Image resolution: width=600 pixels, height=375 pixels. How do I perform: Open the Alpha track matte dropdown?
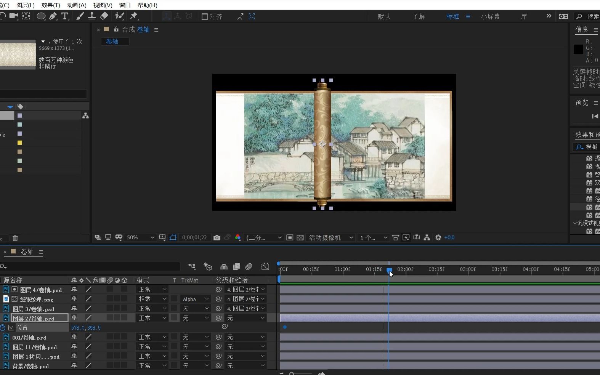195,299
